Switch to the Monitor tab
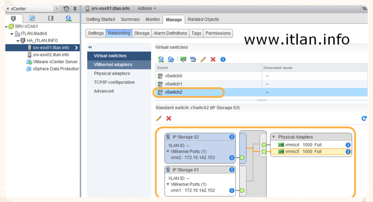 [152, 19]
